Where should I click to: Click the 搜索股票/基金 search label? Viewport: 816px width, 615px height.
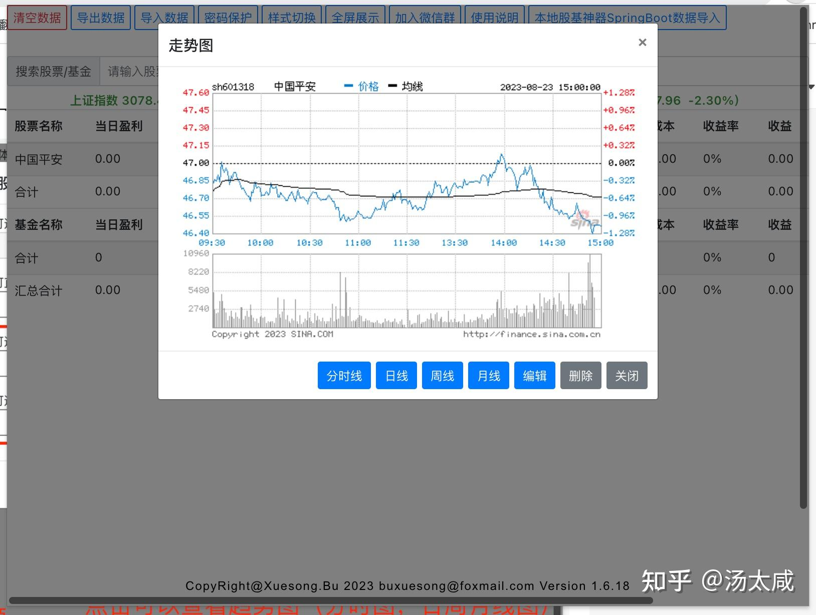click(x=53, y=71)
